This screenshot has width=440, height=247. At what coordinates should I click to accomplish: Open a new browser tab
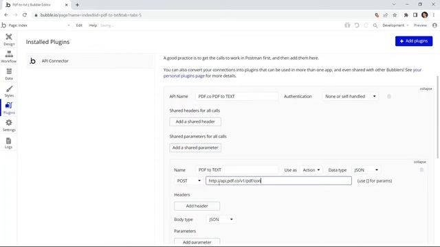coord(77,5)
